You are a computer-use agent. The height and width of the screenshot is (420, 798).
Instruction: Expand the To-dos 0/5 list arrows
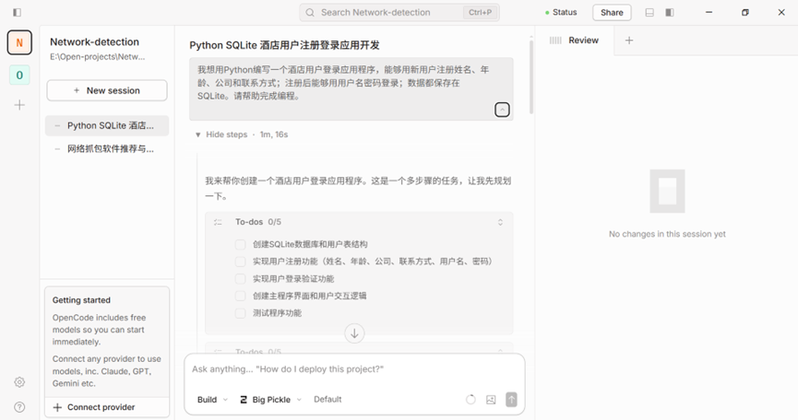(500, 222)
